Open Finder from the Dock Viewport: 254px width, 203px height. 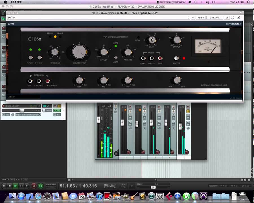tap(12, 196)
